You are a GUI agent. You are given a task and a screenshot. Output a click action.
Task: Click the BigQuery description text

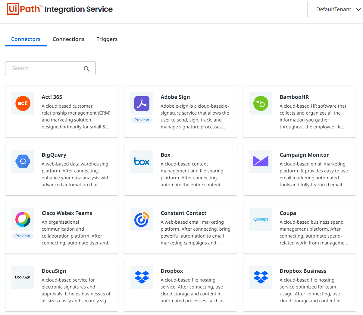pyautogui.click(x=76, y=174)
